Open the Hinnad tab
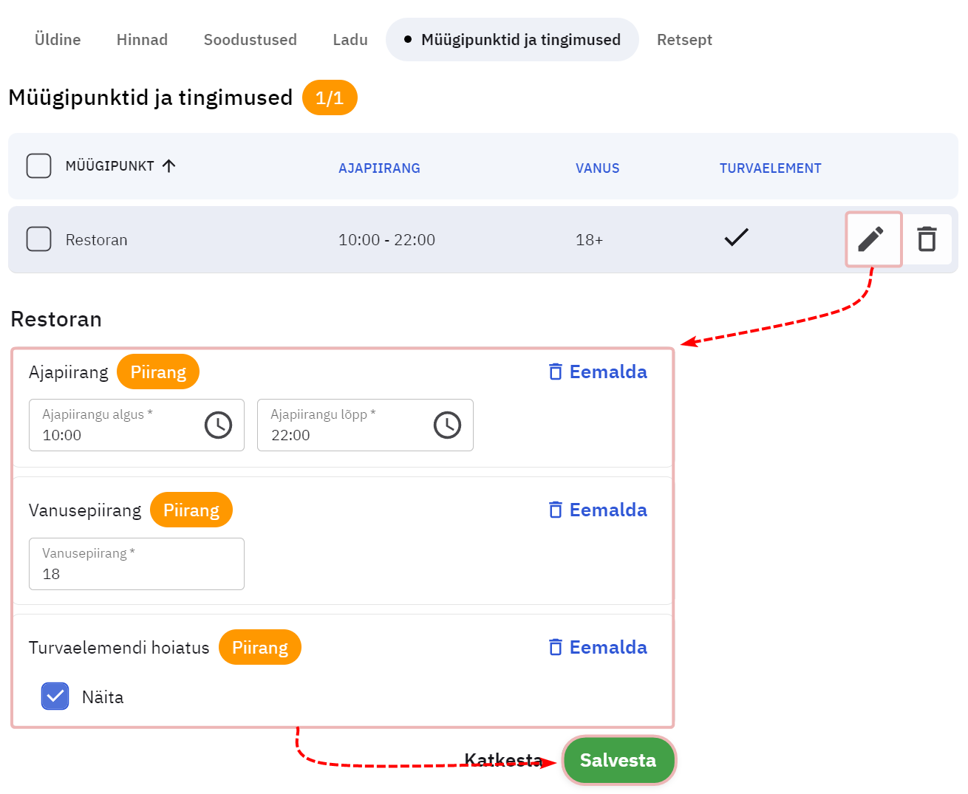 (x=142, y=40)
